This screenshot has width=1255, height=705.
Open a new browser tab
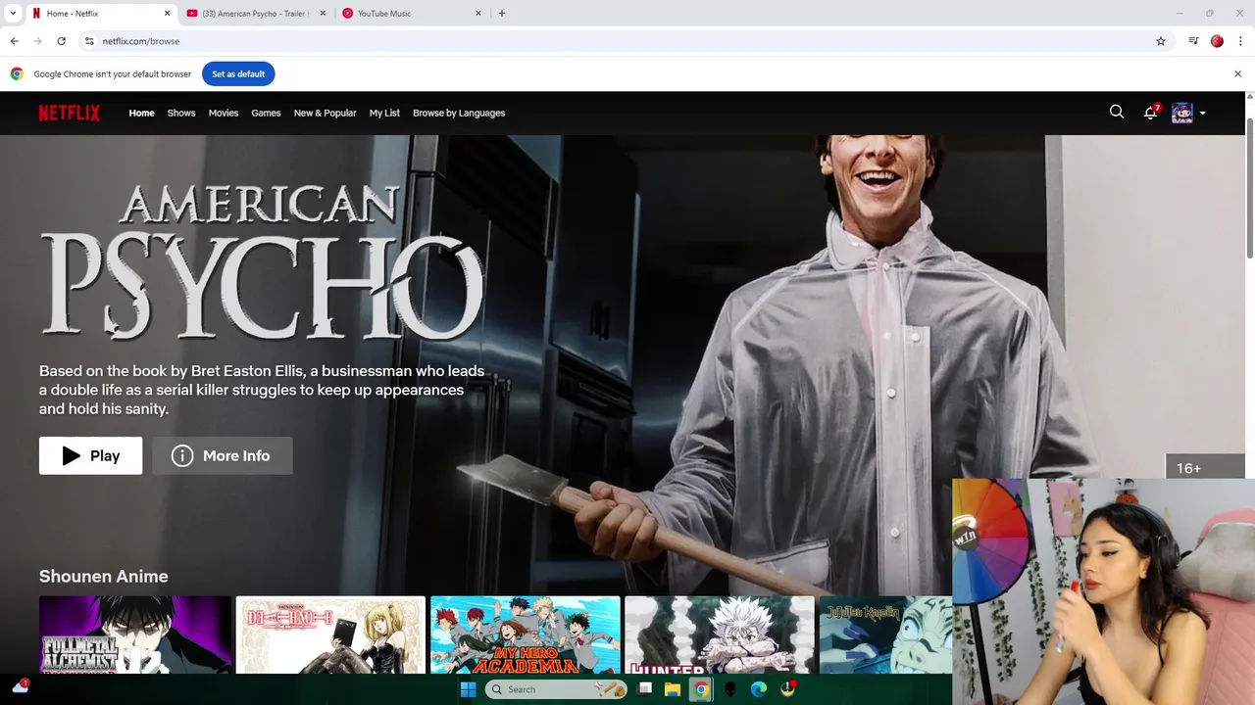pyautogui.click(x=502, y=14)
